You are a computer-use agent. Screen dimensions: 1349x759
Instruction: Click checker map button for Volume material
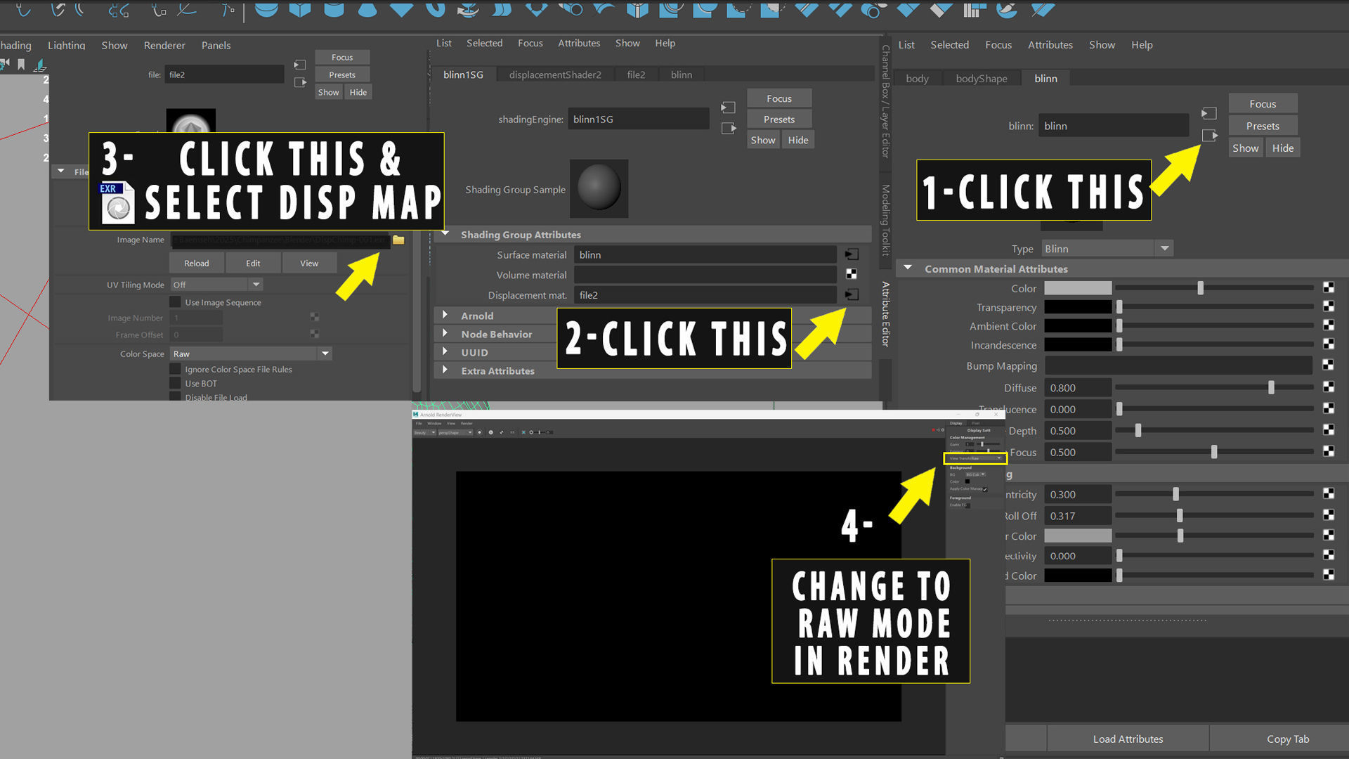pos(852,274)
